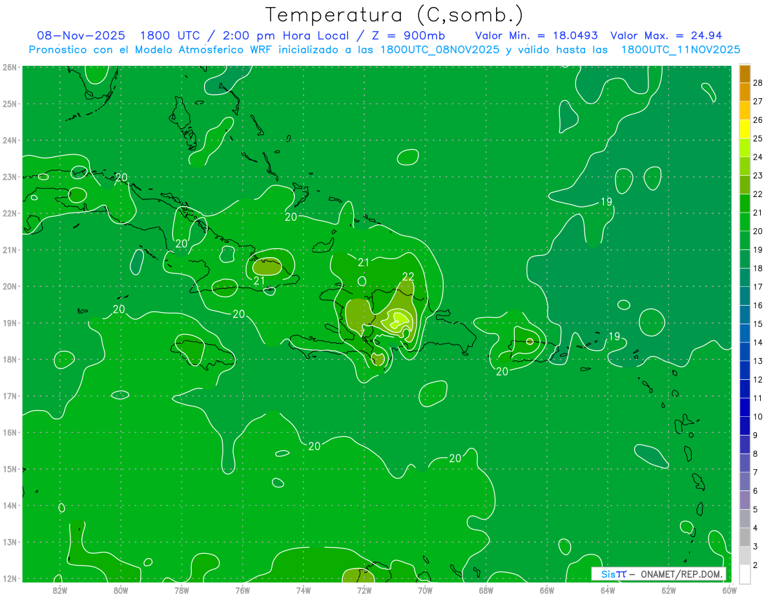
Task: Click the 70W longitude axis label
Action: [425, 589]
